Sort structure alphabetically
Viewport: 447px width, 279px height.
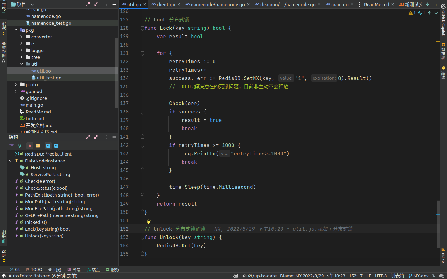pos(20,146)
